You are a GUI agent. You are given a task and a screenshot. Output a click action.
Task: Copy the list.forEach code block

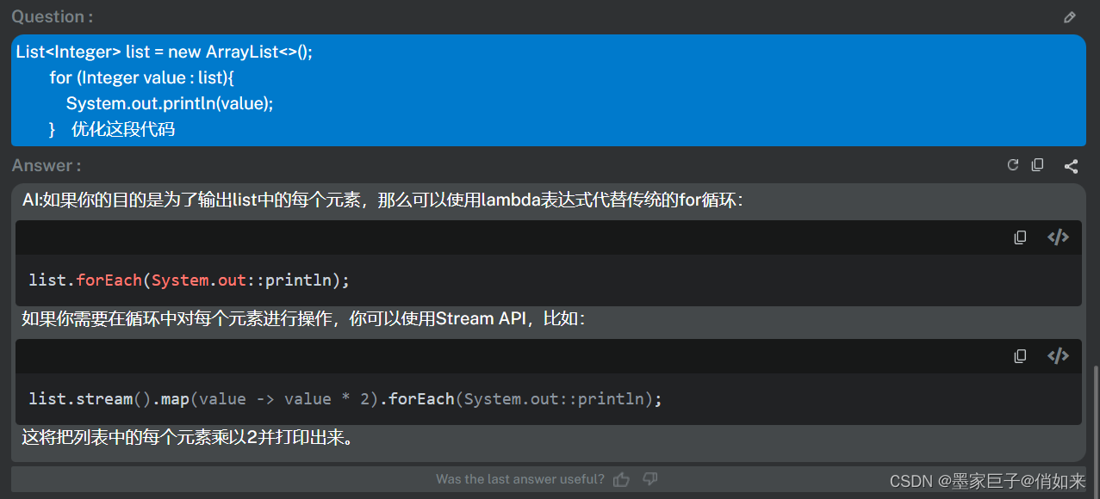point(1020,237)
